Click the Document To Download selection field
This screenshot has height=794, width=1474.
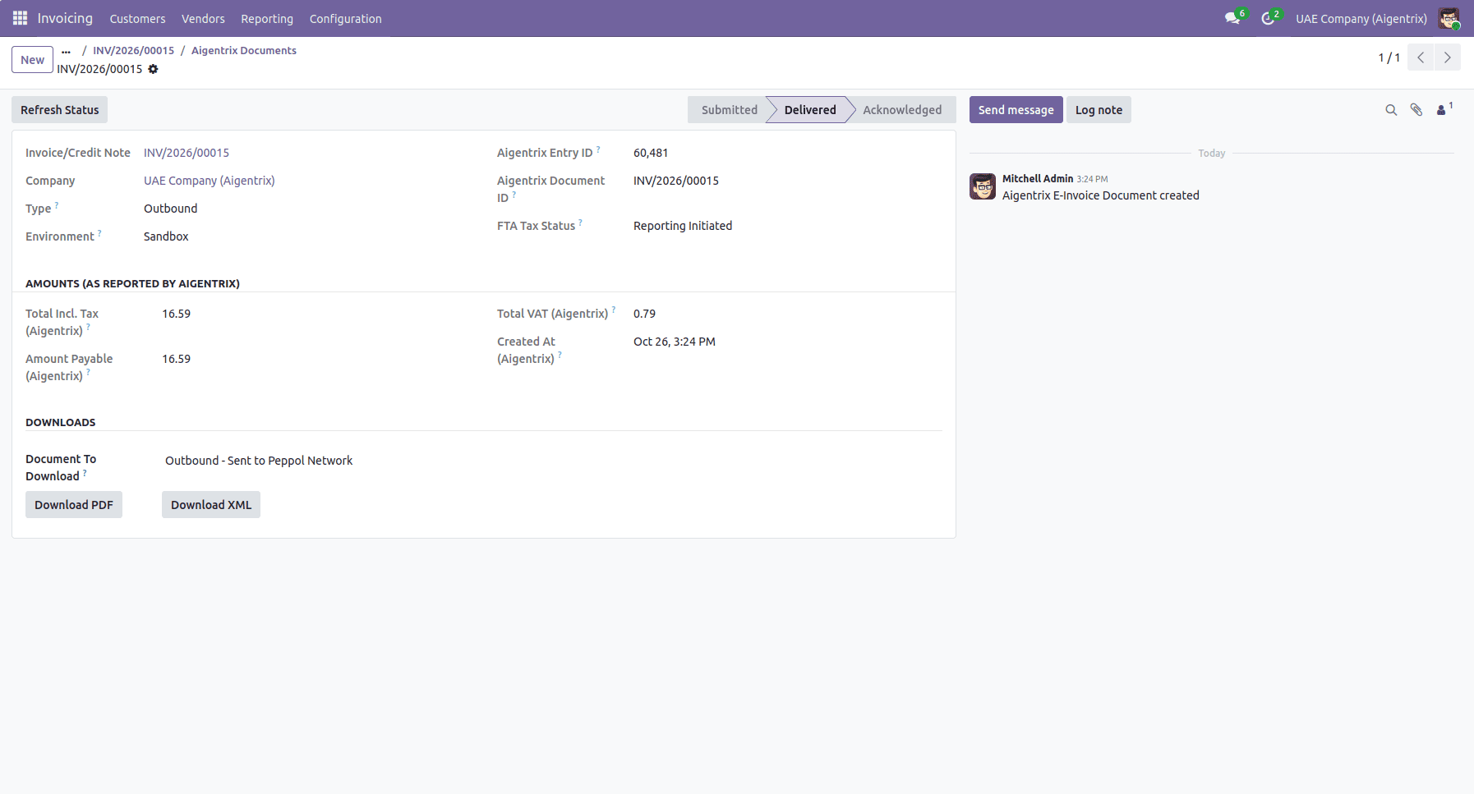(x=259, y=461)
